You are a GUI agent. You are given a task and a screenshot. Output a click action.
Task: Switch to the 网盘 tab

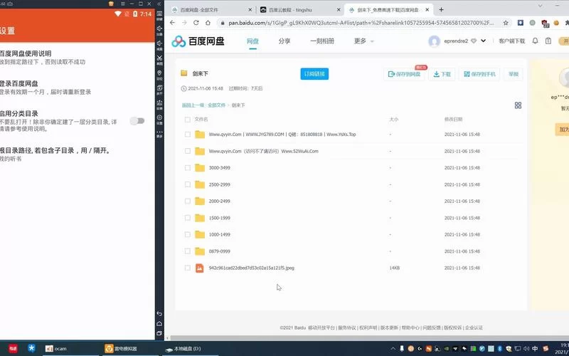[252, 41]
